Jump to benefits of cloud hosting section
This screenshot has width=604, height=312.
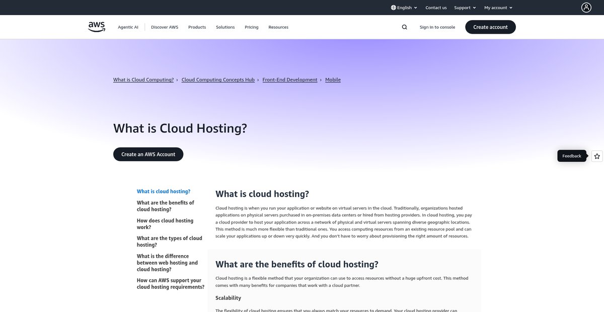point(166,206)
